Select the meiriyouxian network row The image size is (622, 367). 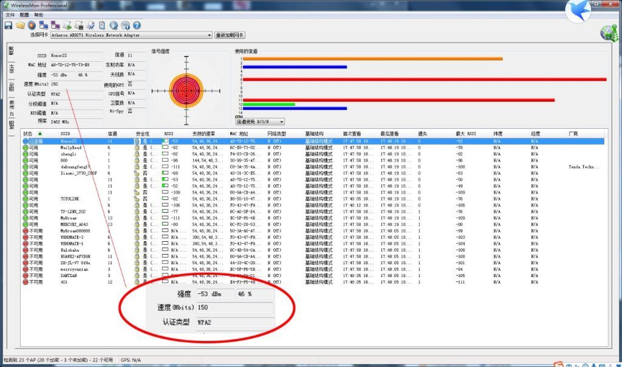click(313, 269)
